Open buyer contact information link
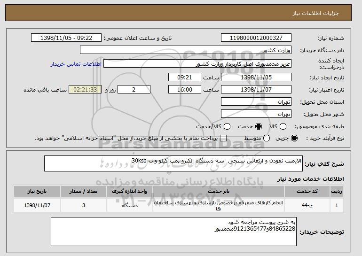Image resolution: width=362 pixels, height=256 pixels. click(76, 64)
